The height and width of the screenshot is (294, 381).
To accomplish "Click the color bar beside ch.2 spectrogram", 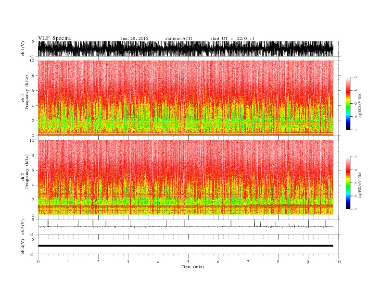I will point(348,183).
